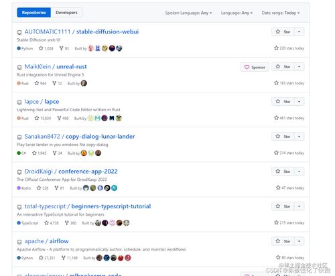Open the stable-diffusion-webui repository link
Screen dimensions: 335x276
107,31
